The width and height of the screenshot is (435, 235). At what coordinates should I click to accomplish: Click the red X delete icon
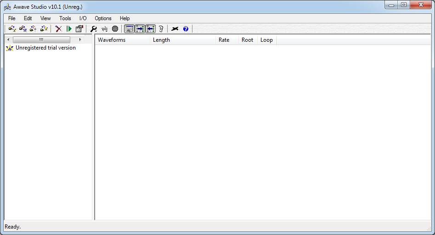[x=58, y=28]
